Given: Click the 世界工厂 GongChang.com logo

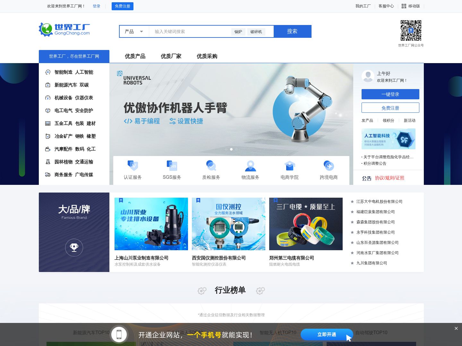Looking at the screenshot, I should 64,29.
